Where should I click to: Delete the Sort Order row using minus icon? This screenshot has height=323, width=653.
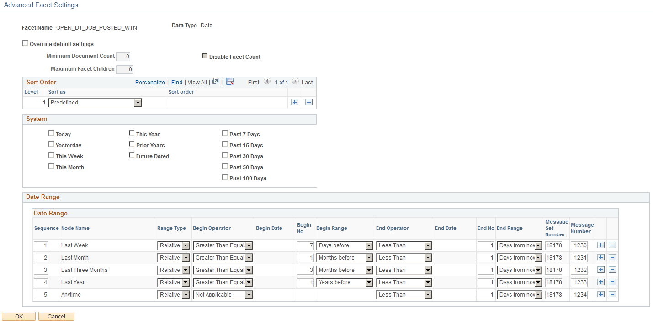tap(308, 102)
